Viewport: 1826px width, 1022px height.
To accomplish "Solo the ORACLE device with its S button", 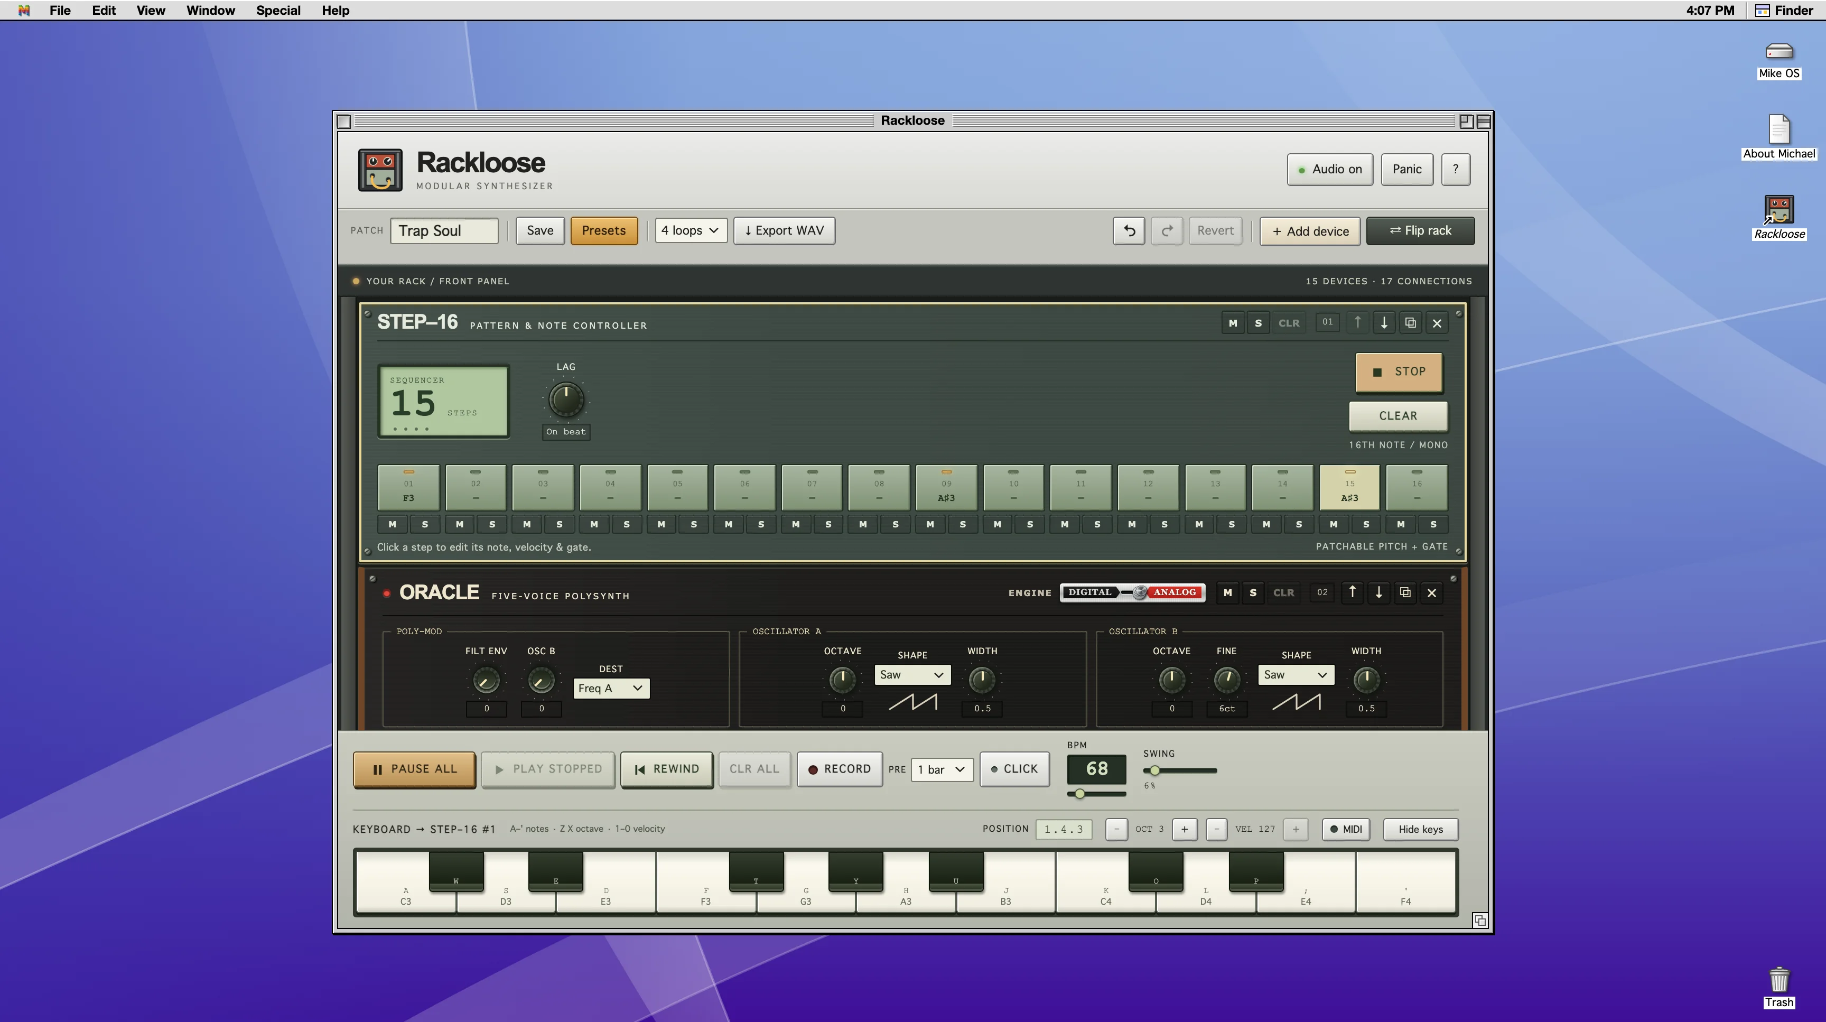I will pyautogui.click(x=1253, y=592).
